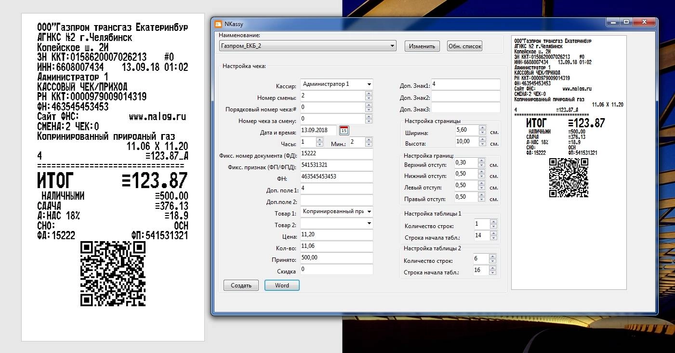Click the Word export button
Viewport: 675px width, 353px height.
click(x=282, y=285)
